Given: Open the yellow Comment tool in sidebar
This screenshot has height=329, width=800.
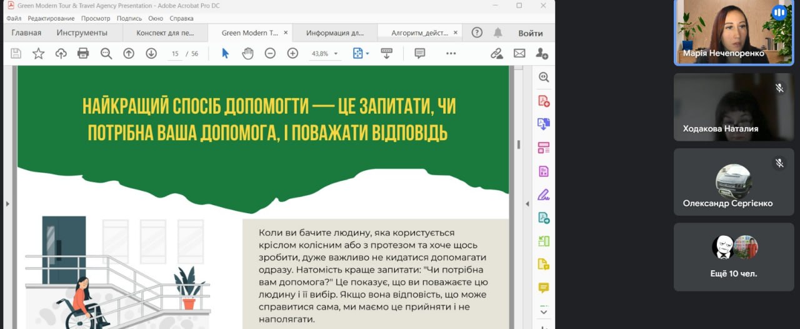Looking at the screenshot, I should click(544, 288).
